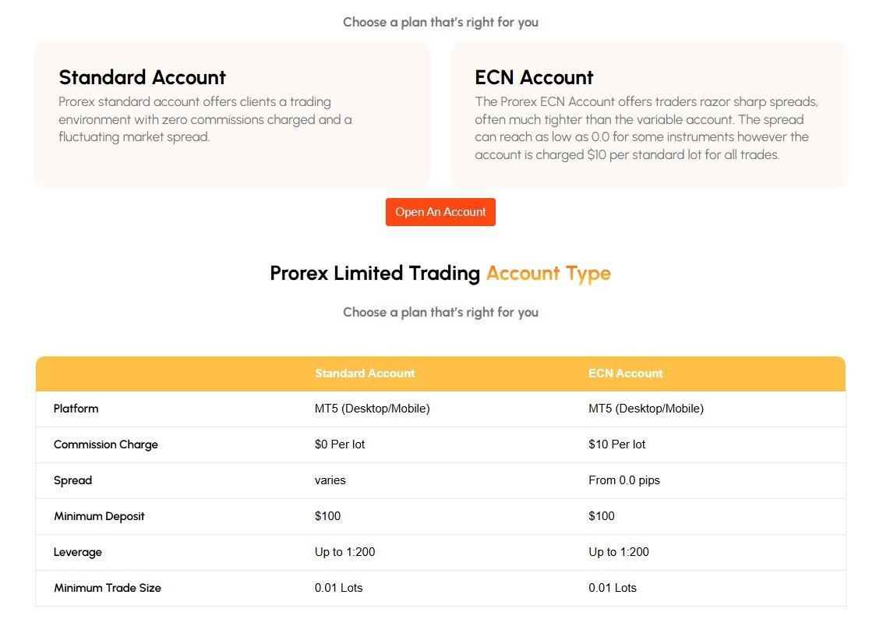This screenshot has height=623, width=883.
Task: Click the From 0.0 pips spread cell
Action: [623, 480]
